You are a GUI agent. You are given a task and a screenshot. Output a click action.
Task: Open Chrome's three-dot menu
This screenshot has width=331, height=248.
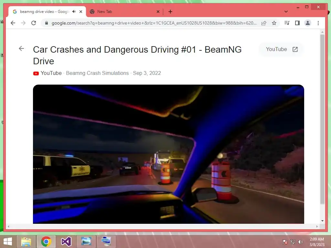pyautogui.click(x=318, y=23)
